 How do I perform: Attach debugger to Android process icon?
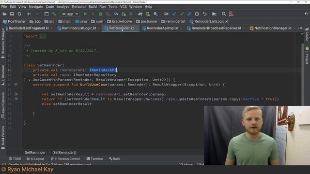pos(124,14)
